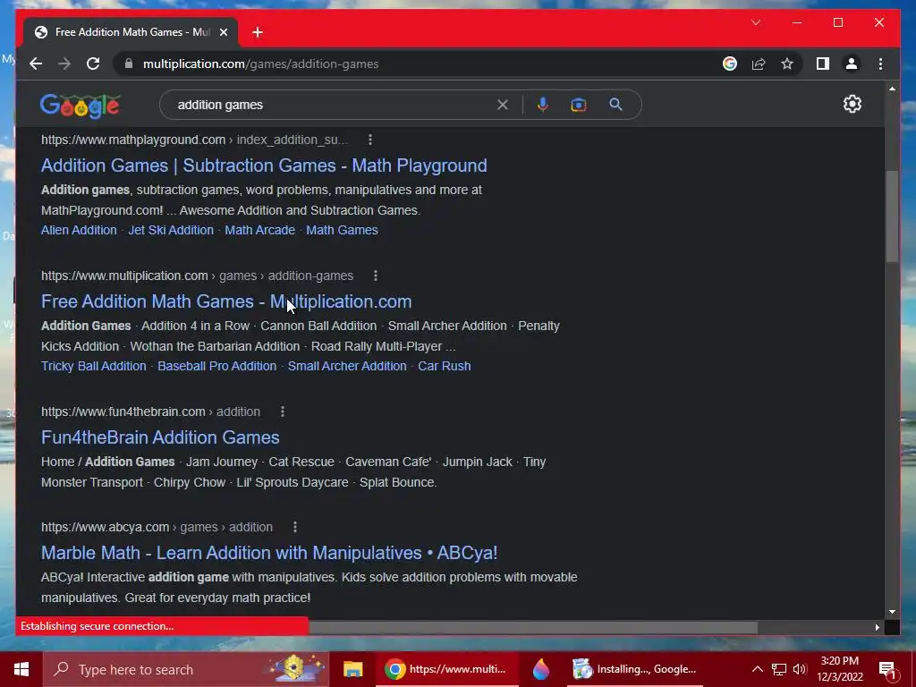Click the mathplayground.com result URL text
Screen dimensions: 916x687
click(x=194, y=140)
